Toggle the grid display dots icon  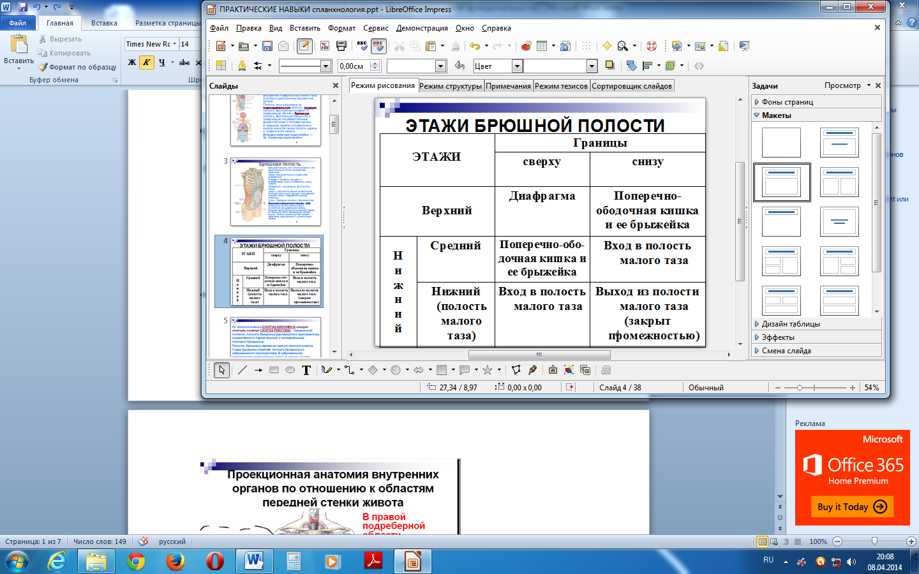point(586,46)
